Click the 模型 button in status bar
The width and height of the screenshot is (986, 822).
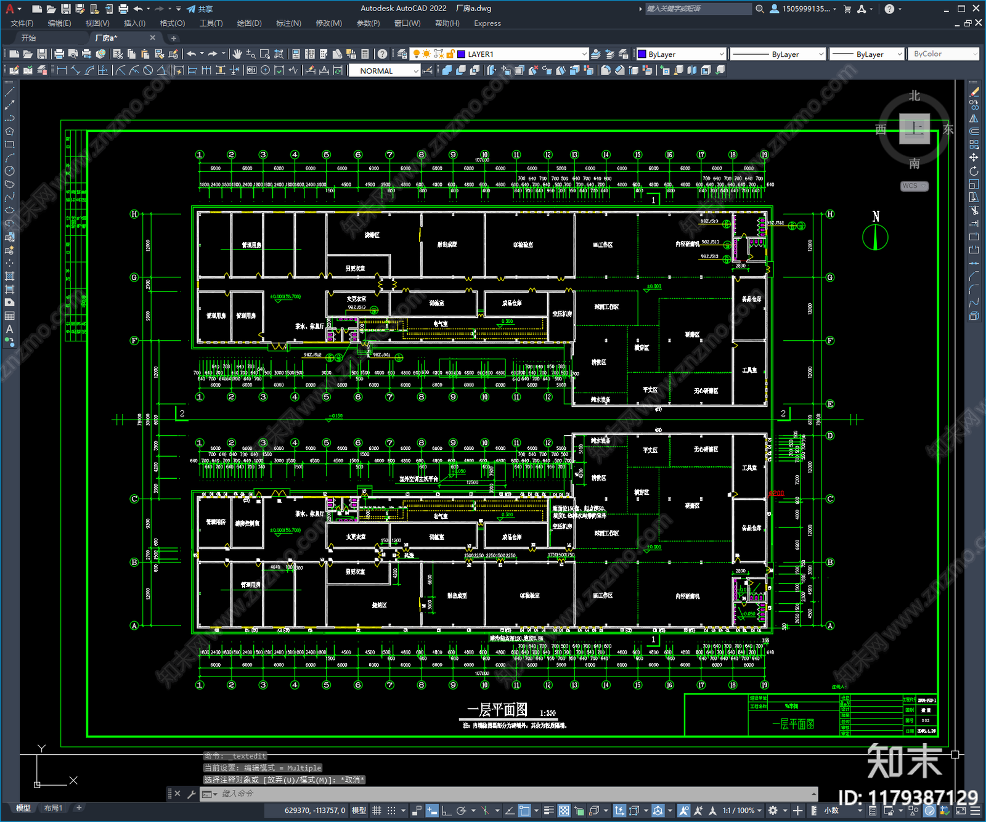[359, 810]
